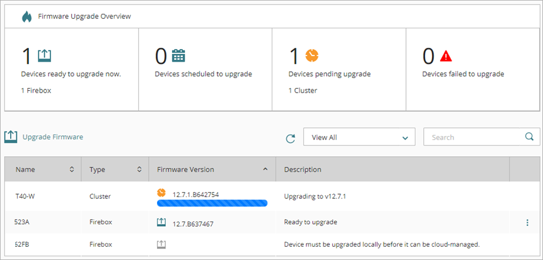This screenshot has width=543, height=260.
Task: Open the three-dot menu for 523A
Action: pyautogui.click(x=527, y=222)
